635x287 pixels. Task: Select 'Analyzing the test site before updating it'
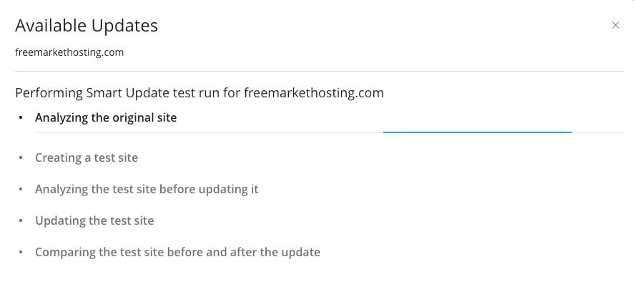[147, 189]
